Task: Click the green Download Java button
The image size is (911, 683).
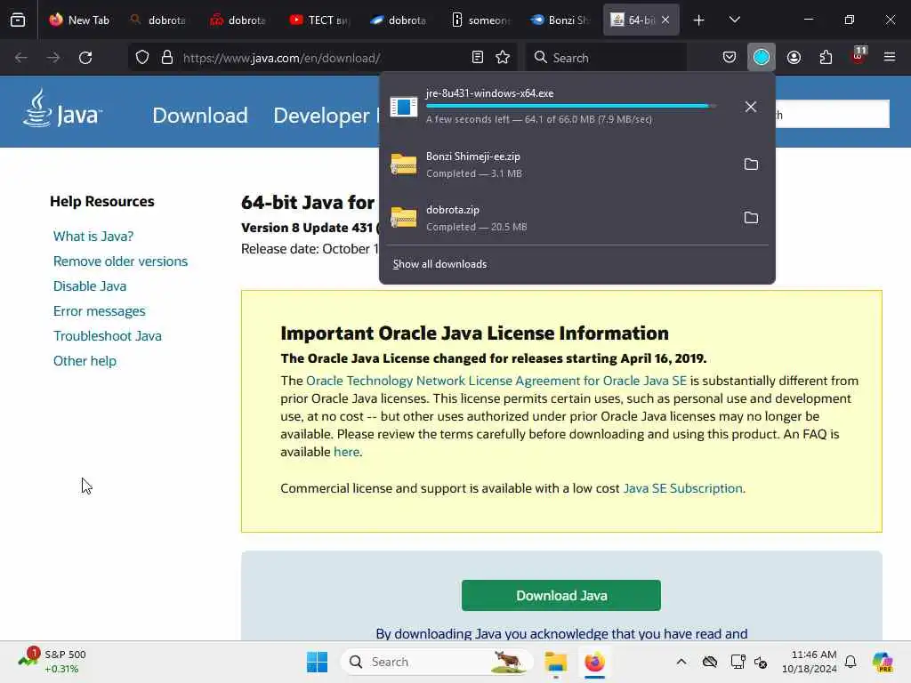Action: pyautogui.click(x=561, y=595)
